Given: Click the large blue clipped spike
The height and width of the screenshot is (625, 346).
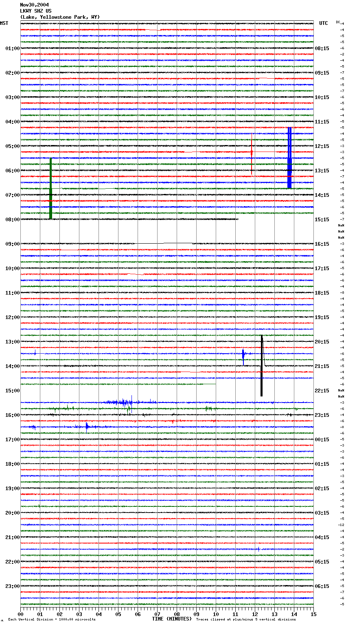Looking at the screenshot, I should coord(289,158).
